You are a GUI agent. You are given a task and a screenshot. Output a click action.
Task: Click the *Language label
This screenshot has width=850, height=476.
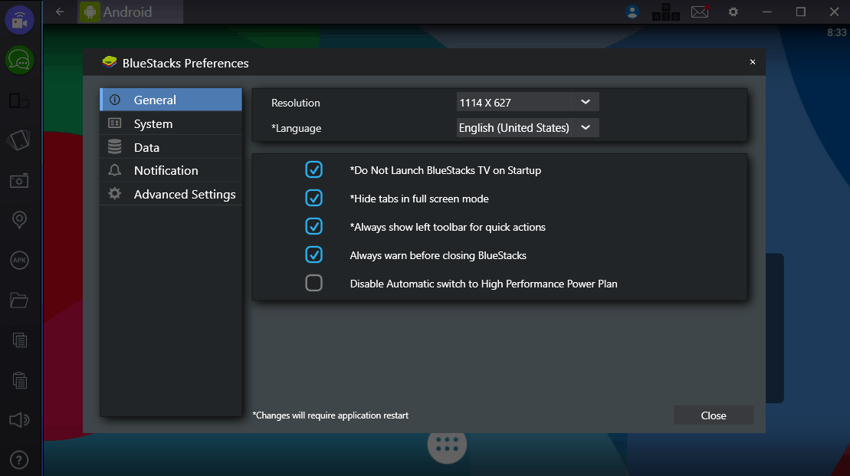[296, 128]
